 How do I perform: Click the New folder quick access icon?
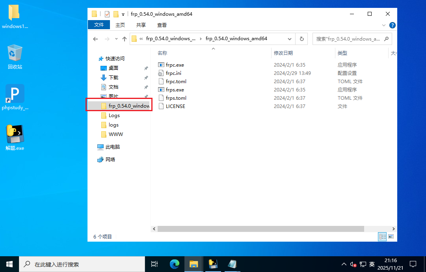(x=116, y=14)
